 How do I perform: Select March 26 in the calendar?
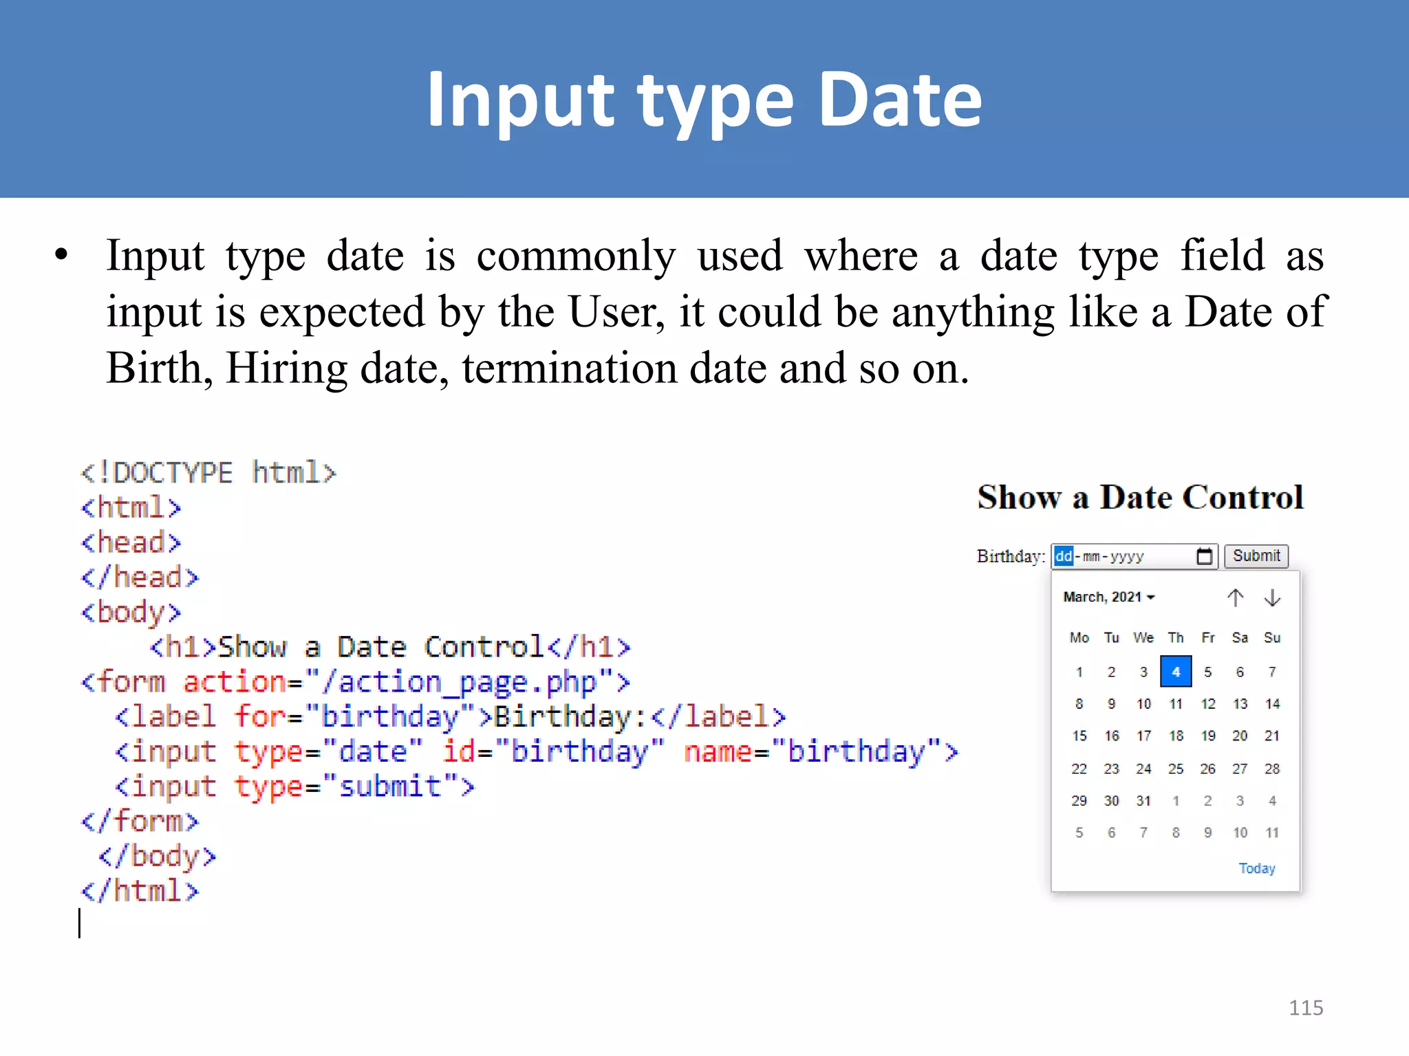coord(1208,769)
